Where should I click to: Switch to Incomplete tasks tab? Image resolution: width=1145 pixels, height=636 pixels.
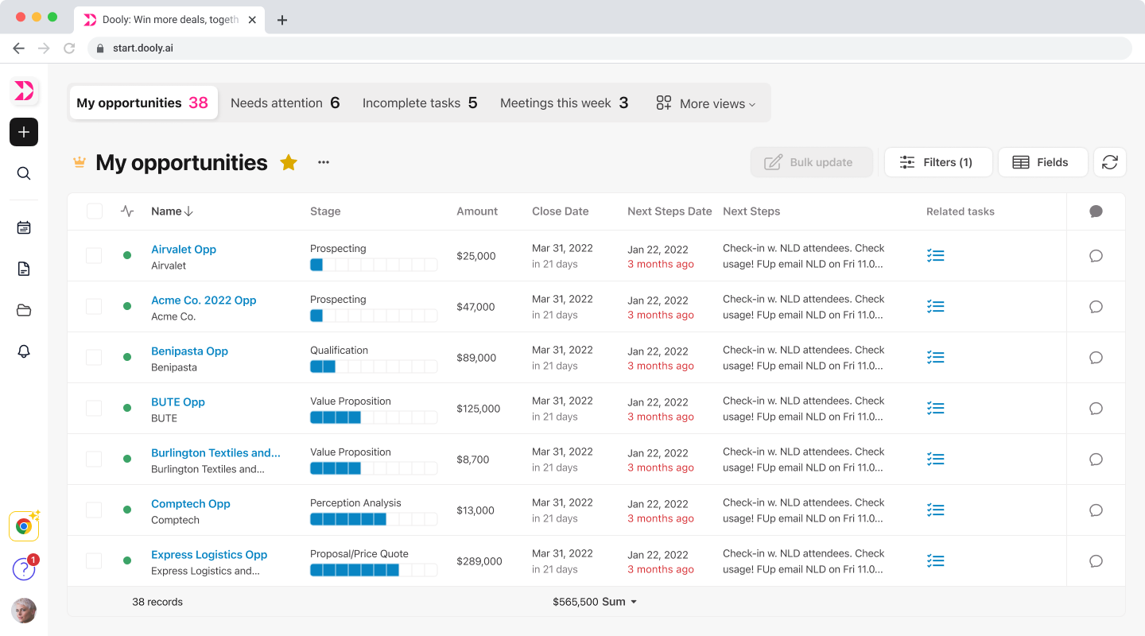click(x=420, y=103)
